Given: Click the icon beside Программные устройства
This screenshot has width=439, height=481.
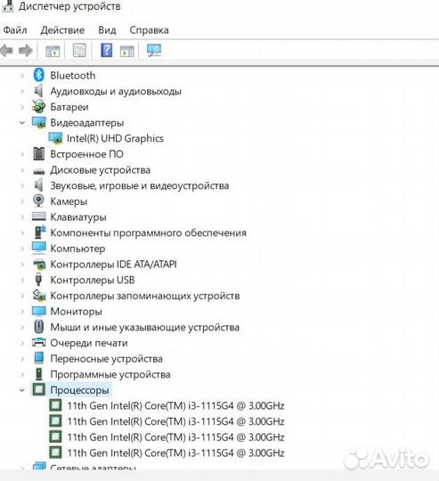Looking at the screenshot, I should (38, 374).
